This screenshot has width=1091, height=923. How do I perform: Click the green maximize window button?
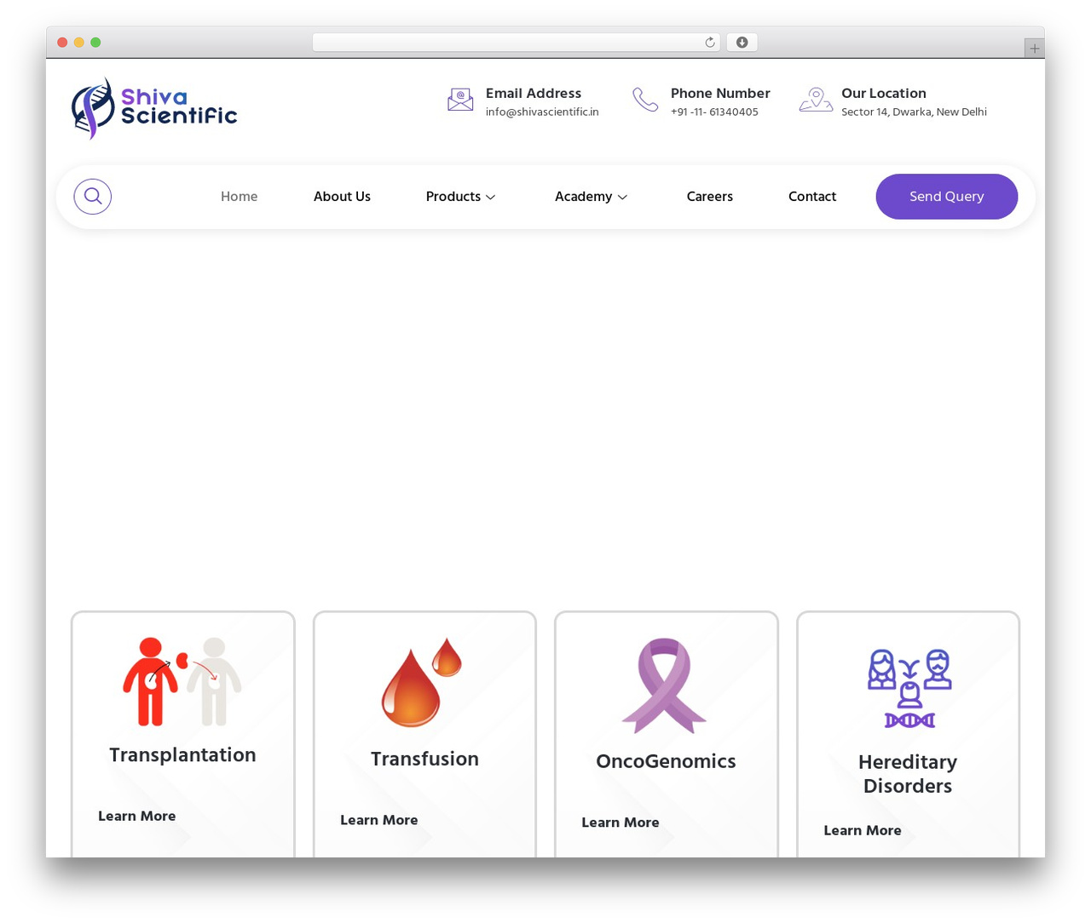tap(95, 43)
